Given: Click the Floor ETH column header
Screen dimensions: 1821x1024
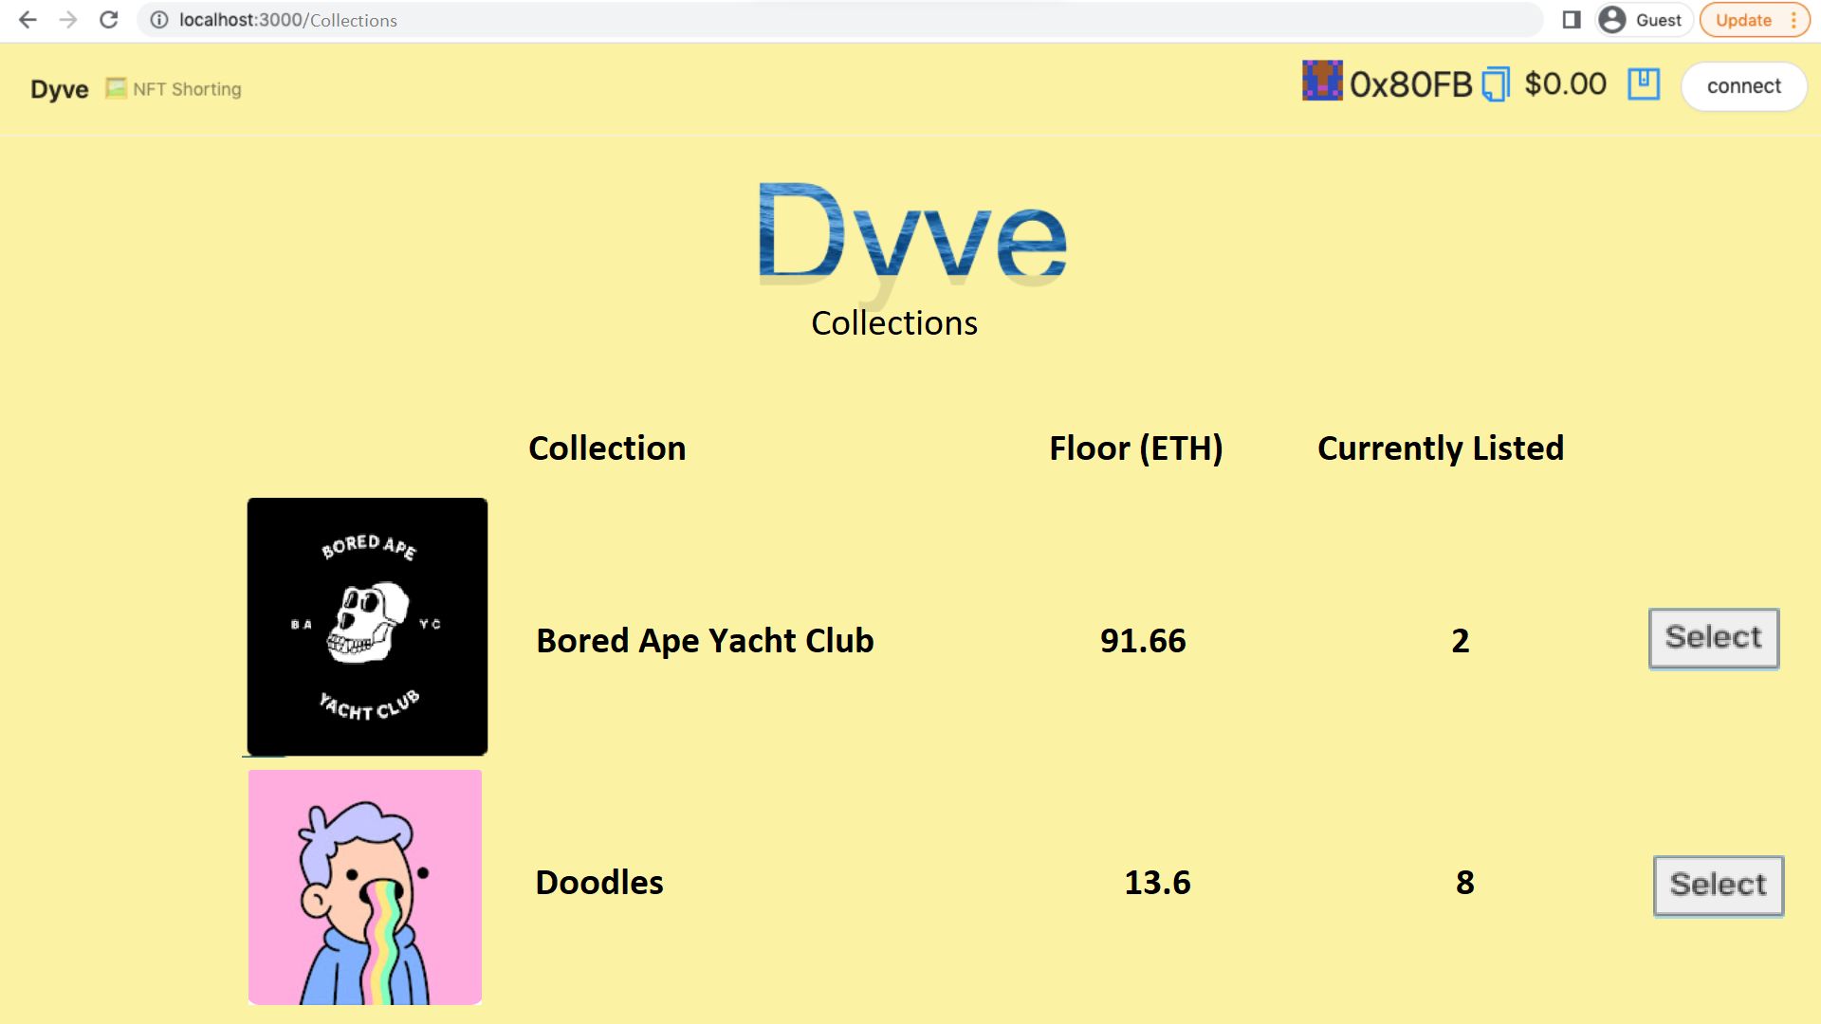Looking at the screenshot, I should point(1134,447).
